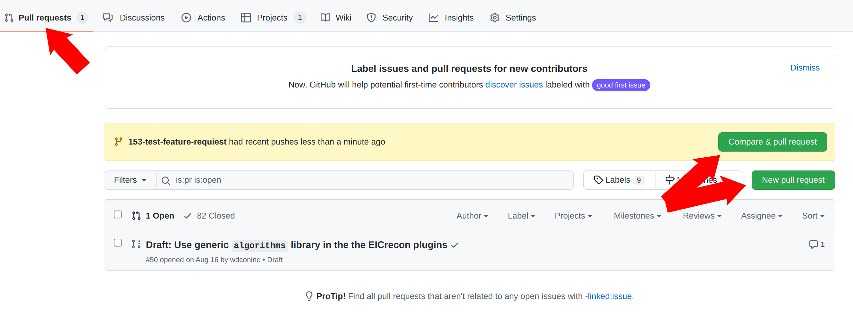
Task: Expand the Author filter dropdown
Action: pos(472,216)
